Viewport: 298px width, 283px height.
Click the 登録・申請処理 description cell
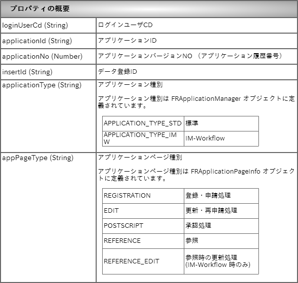click(x=221, y=196)
